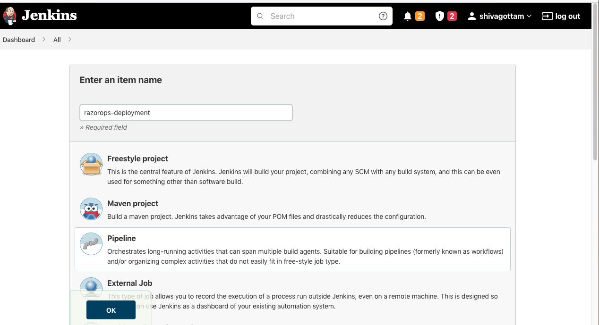Open notifications bell icon
Screen dimensions: 599x325
coord(408,17)
